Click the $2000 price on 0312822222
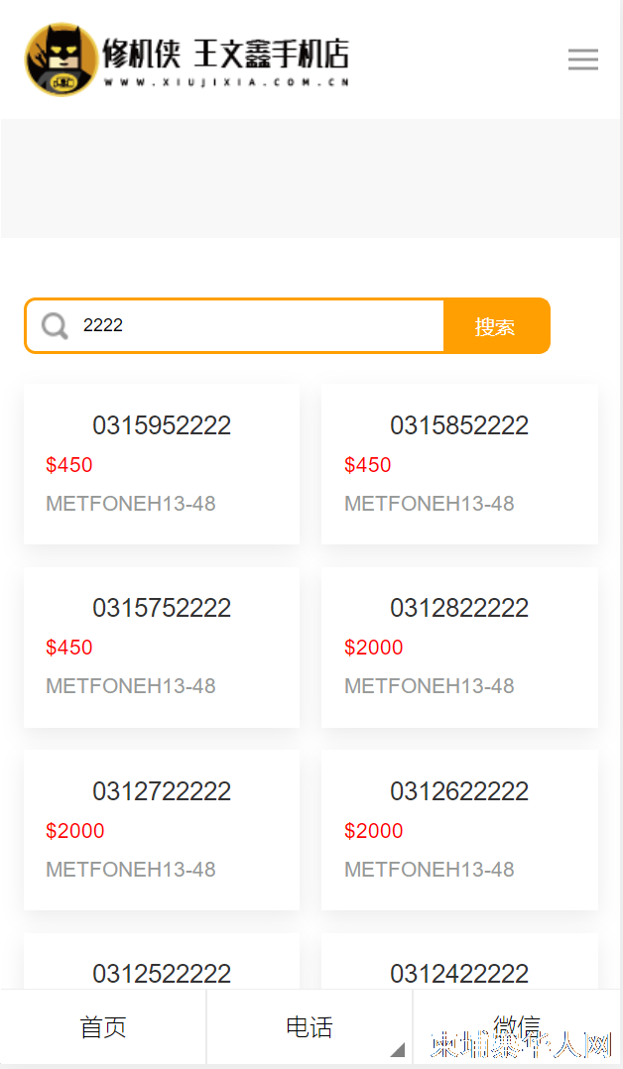 373,647
